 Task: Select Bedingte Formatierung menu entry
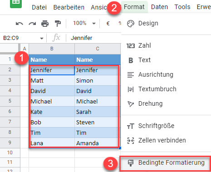pos(165,163)
